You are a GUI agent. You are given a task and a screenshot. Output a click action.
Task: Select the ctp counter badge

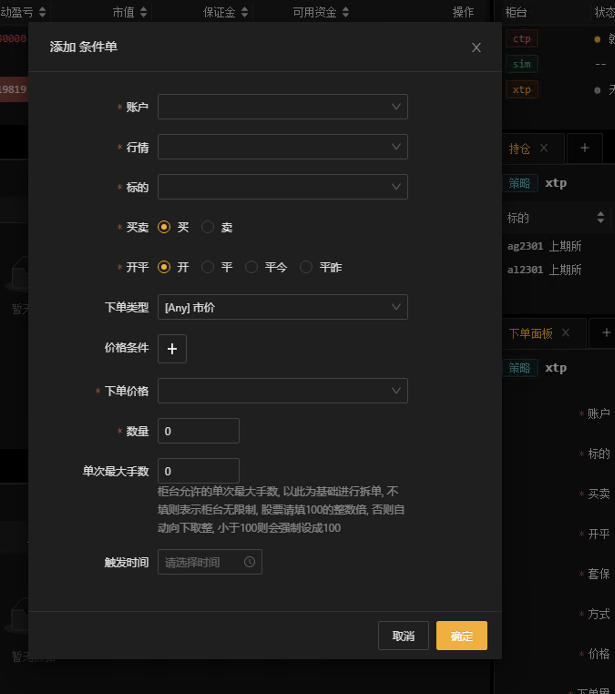522,39
